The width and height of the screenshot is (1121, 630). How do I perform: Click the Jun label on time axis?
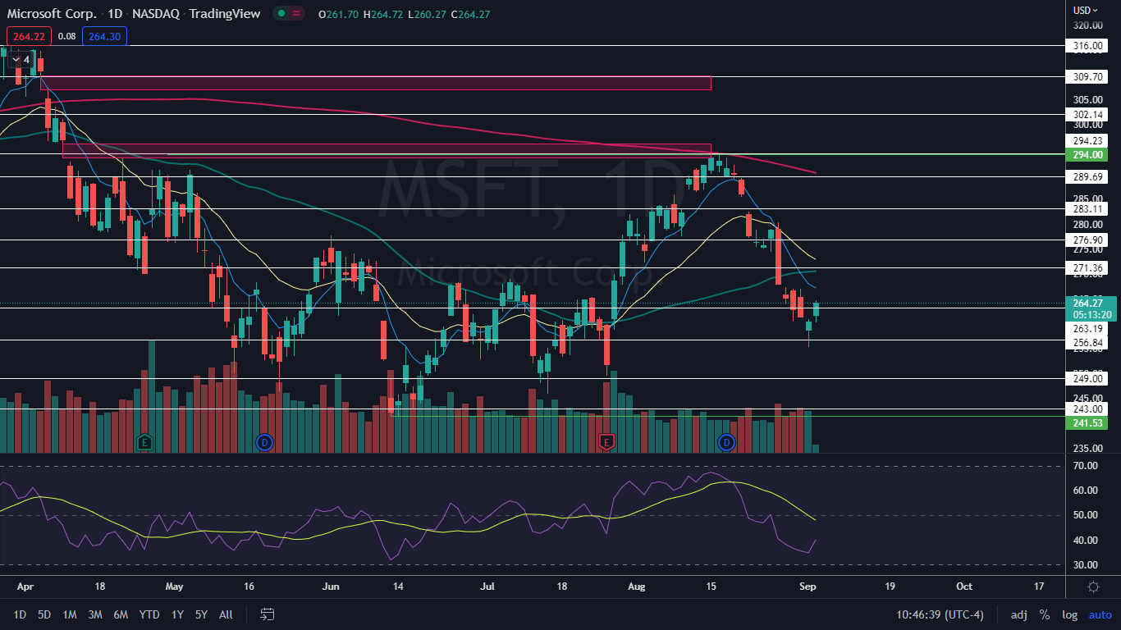coord(331,587)
